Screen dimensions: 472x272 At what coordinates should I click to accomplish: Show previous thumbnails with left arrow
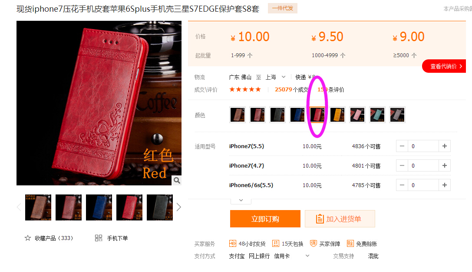pos(19,207)
